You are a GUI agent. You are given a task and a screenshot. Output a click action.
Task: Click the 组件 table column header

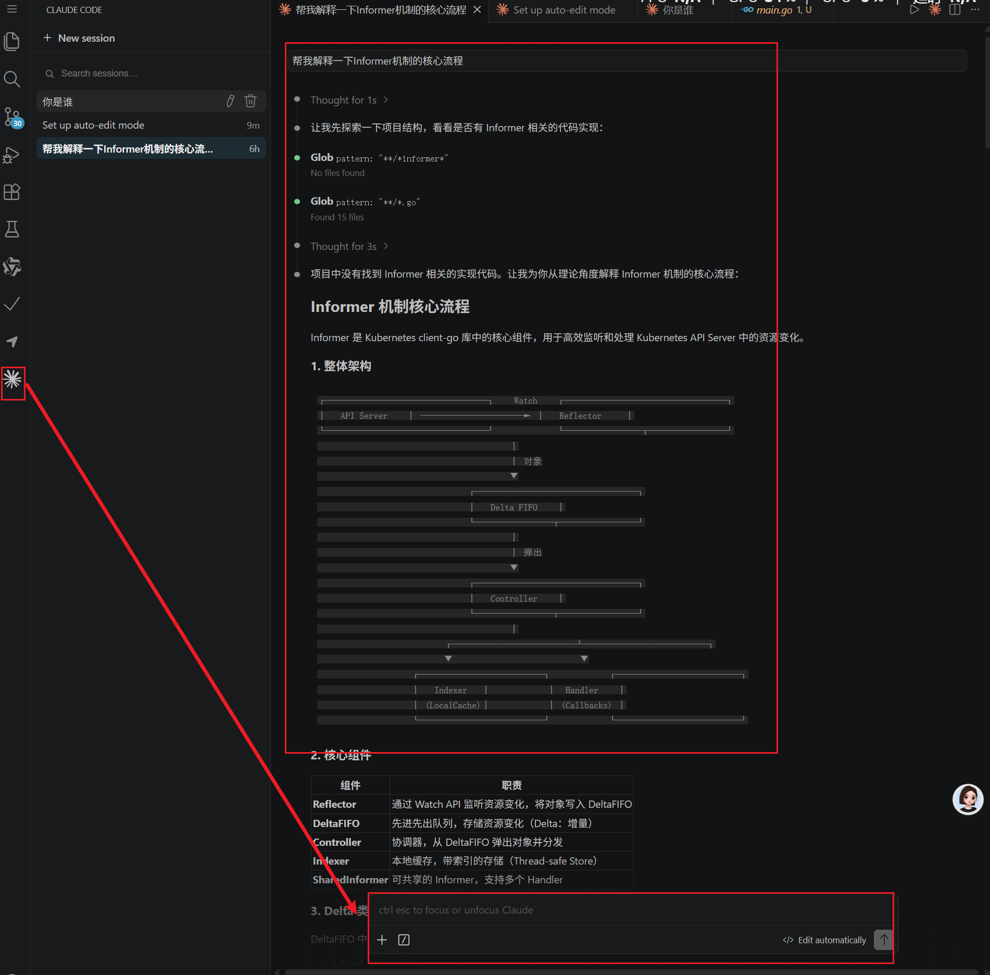(x=350, y=785)
